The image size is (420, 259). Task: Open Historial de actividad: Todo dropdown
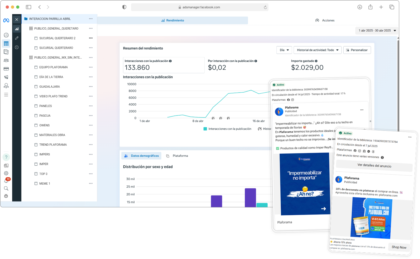pyautogui.click(x=317, y=50)
